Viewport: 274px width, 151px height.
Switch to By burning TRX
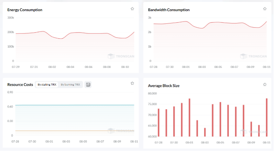pos(70,85)
